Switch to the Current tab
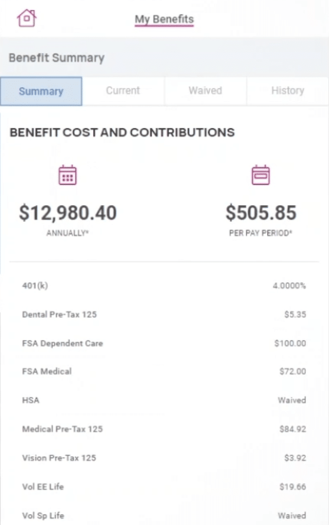Screen dimensions: 329x525 click(x=123, y=91)
